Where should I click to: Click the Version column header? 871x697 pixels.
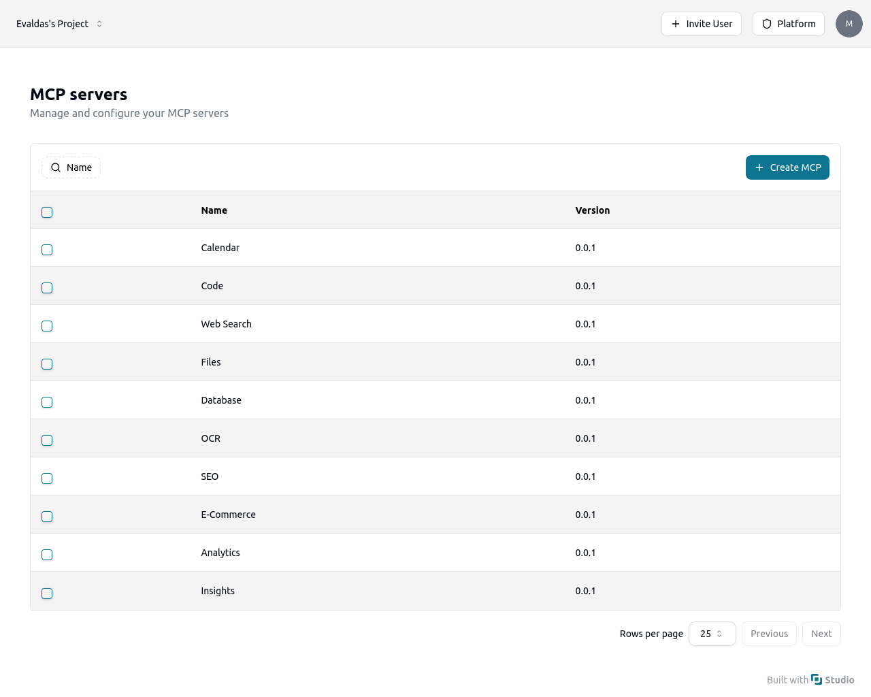[592, 210]
